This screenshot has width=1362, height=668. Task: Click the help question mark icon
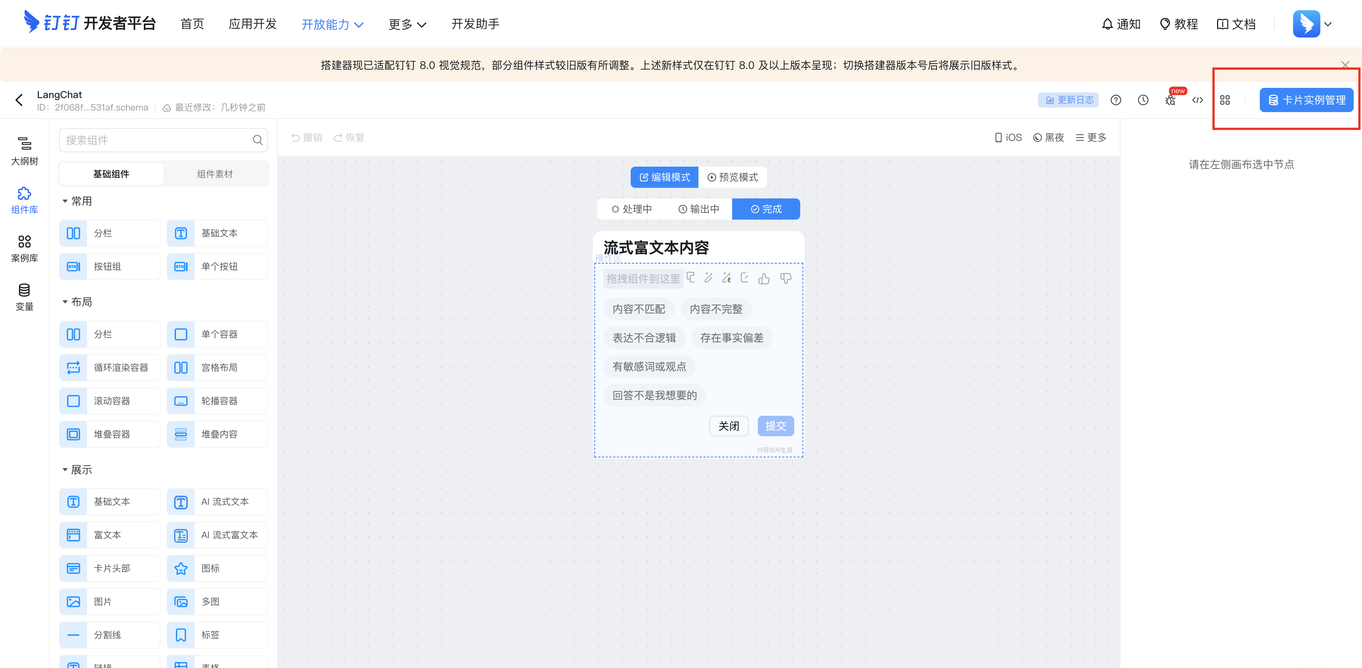point(1116,100)
